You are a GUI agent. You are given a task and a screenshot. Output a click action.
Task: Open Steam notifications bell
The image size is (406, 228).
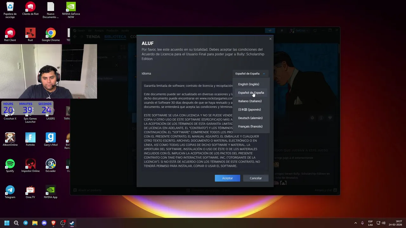pyautogui.click(x=282, y=31)
